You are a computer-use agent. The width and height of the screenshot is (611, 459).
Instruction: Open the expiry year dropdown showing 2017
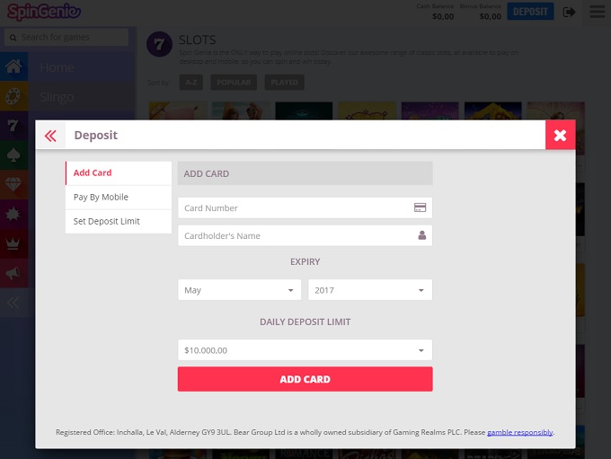point(370,290)
